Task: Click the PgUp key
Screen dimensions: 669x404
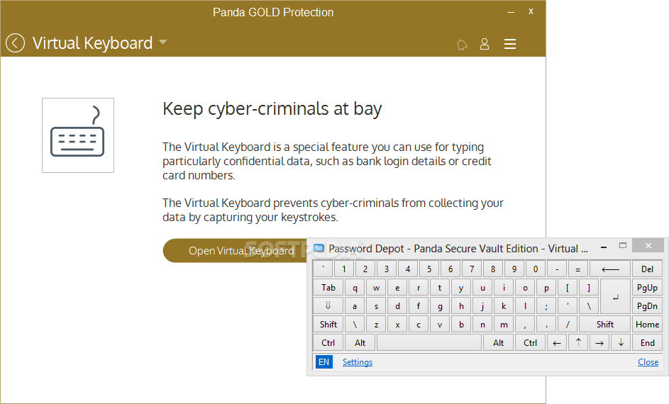Action: click(x=647, y=288)
